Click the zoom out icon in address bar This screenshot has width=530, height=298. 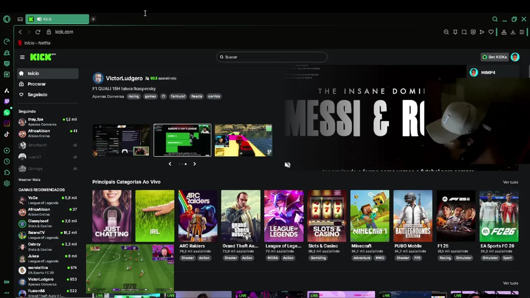tap(446, 32)
